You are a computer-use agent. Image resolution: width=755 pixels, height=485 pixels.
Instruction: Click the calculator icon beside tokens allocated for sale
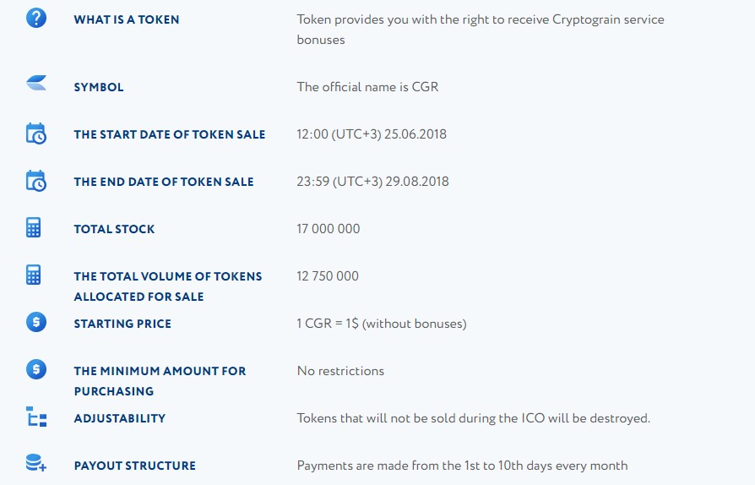click(33, 275)
